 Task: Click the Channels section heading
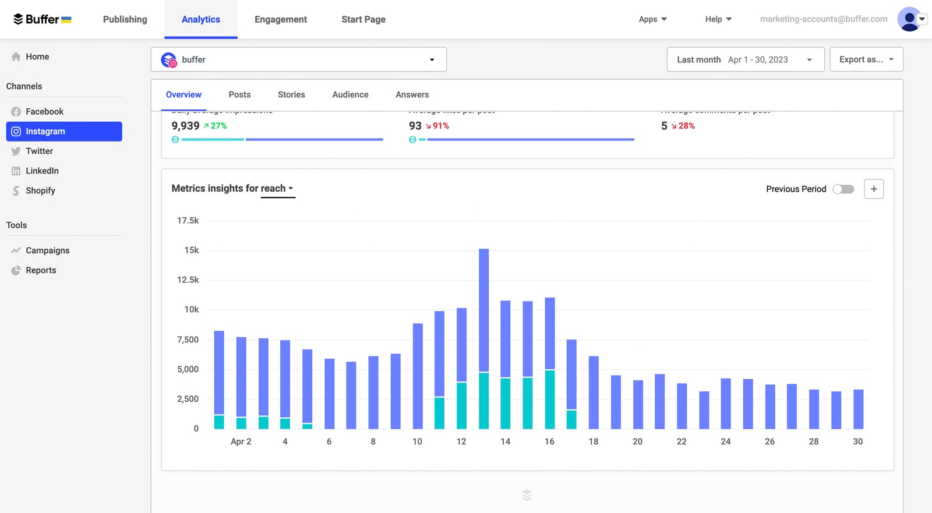(x=24, y=86)
